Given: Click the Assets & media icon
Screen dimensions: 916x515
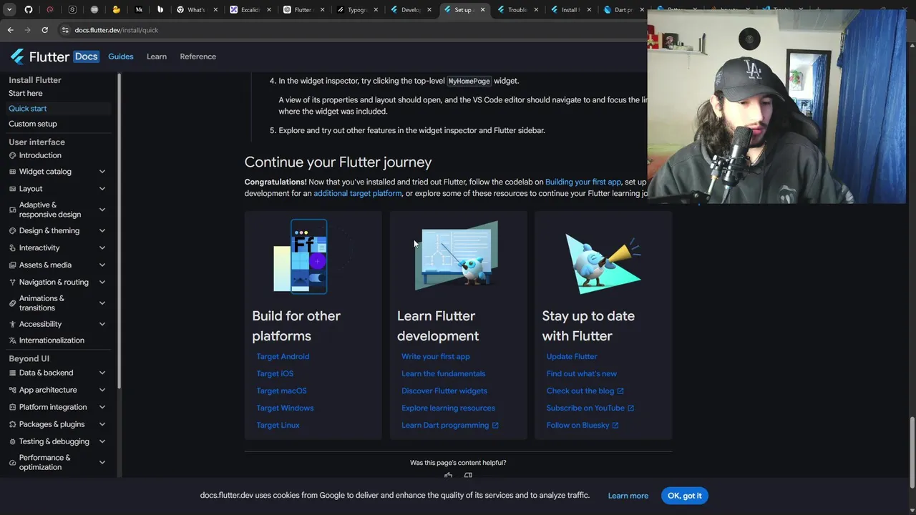Looking at the screenshot, I should [x=12, y=265].
